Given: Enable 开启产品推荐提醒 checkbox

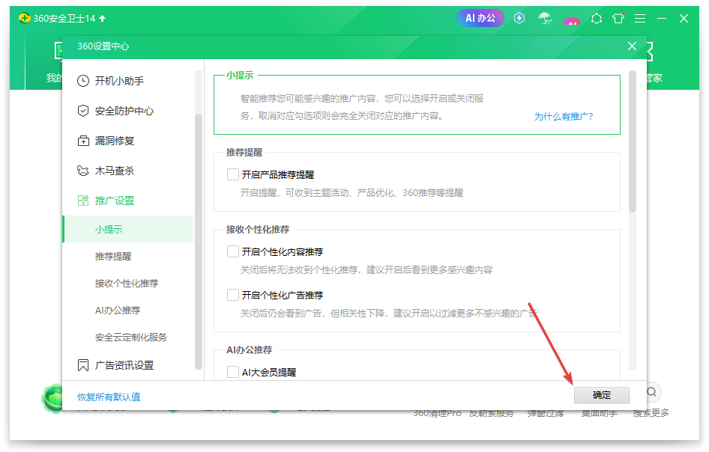Looking at the screenshot, I should click(235, 174).
